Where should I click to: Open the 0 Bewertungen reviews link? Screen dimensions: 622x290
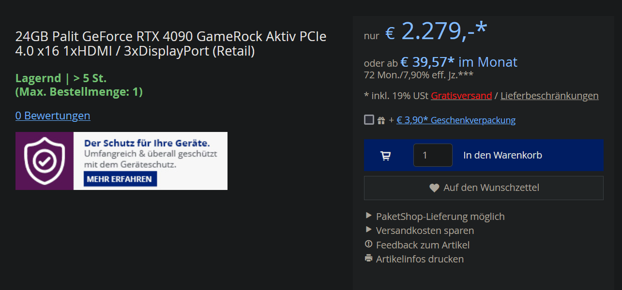pyautogui.click(x=53, y=116)
